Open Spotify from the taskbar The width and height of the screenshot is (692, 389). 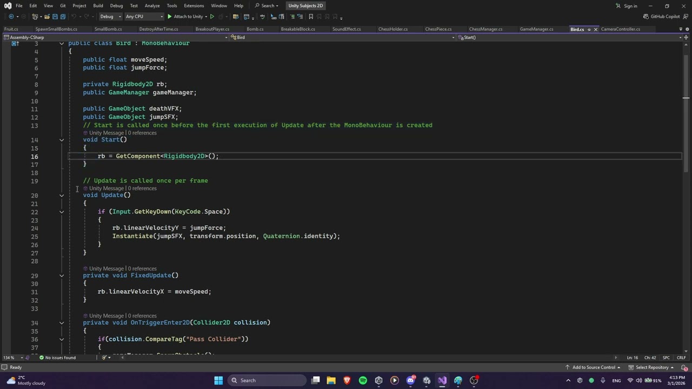363,380
